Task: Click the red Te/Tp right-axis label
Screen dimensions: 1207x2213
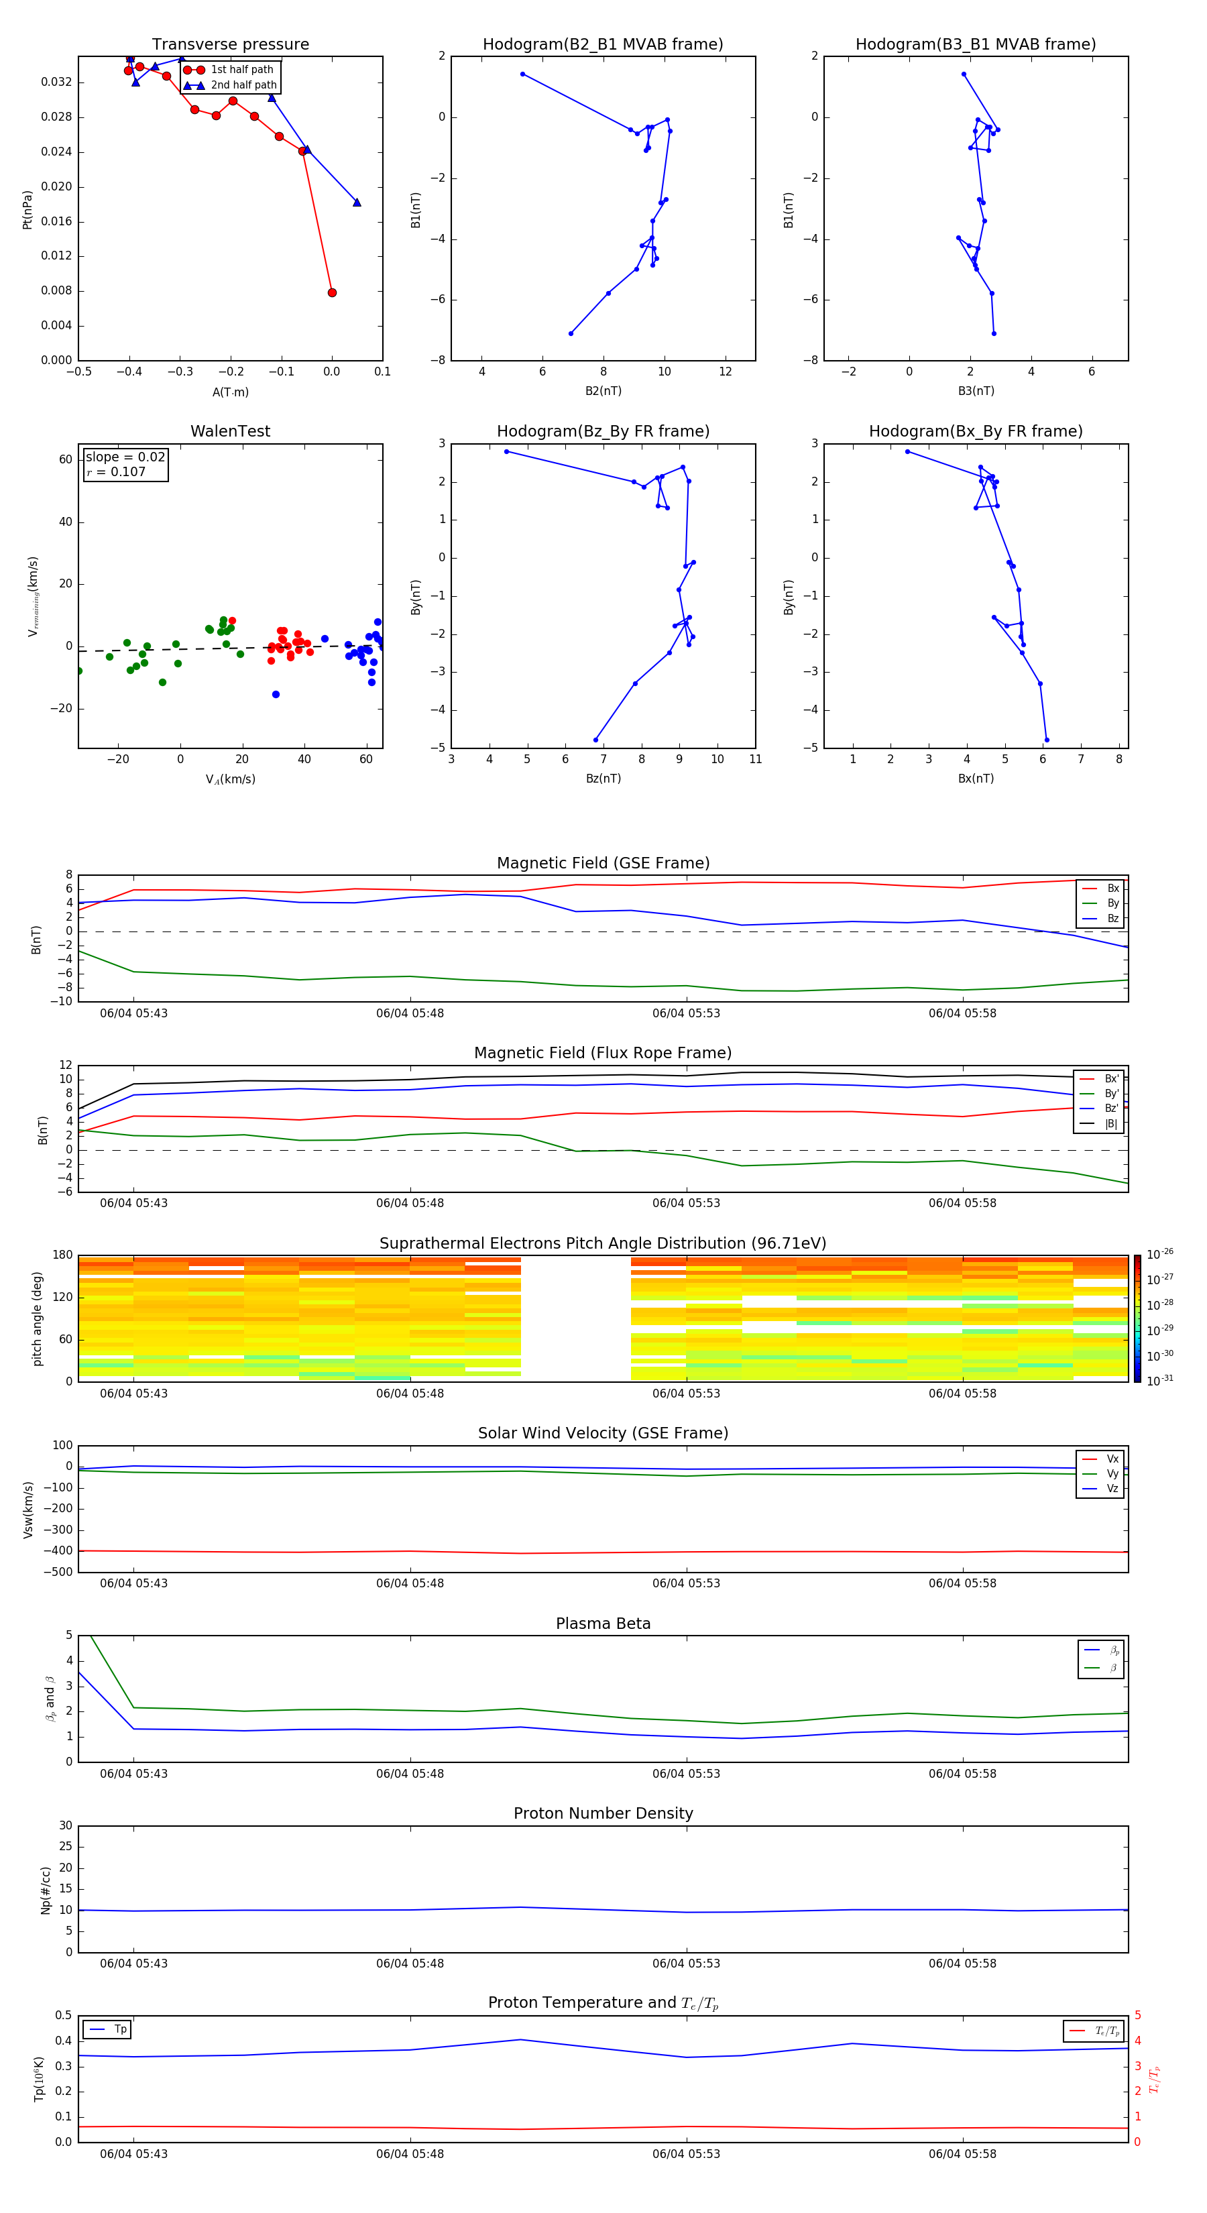Action: coord(1154,2079)
